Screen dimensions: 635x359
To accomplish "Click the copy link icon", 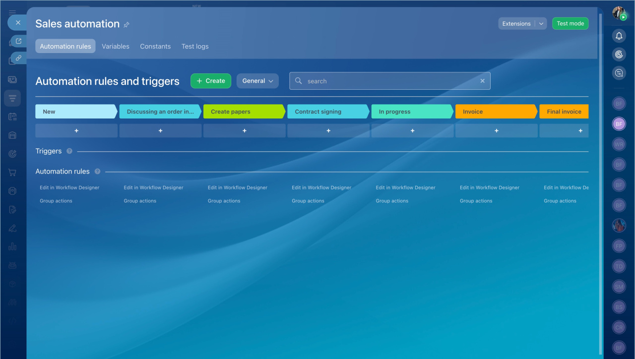I will click(18, 58).
